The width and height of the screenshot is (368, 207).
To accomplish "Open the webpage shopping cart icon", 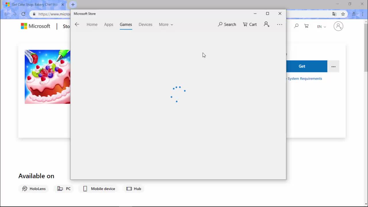I will click(x=306, y=26).
